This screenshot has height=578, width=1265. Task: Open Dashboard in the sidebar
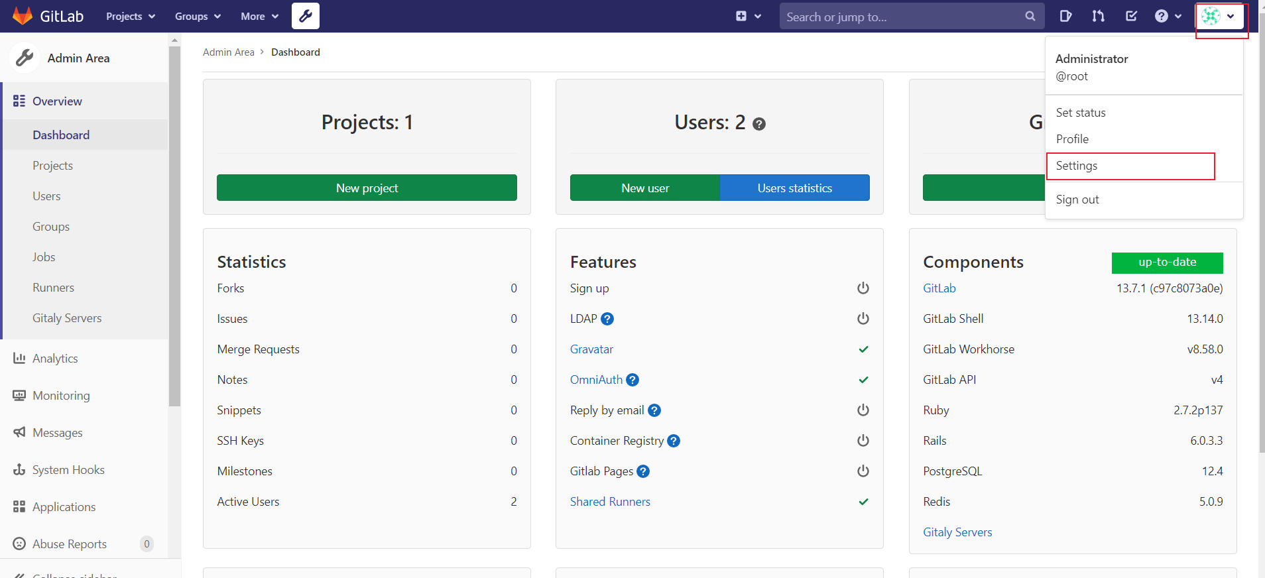tap(61, 135)
